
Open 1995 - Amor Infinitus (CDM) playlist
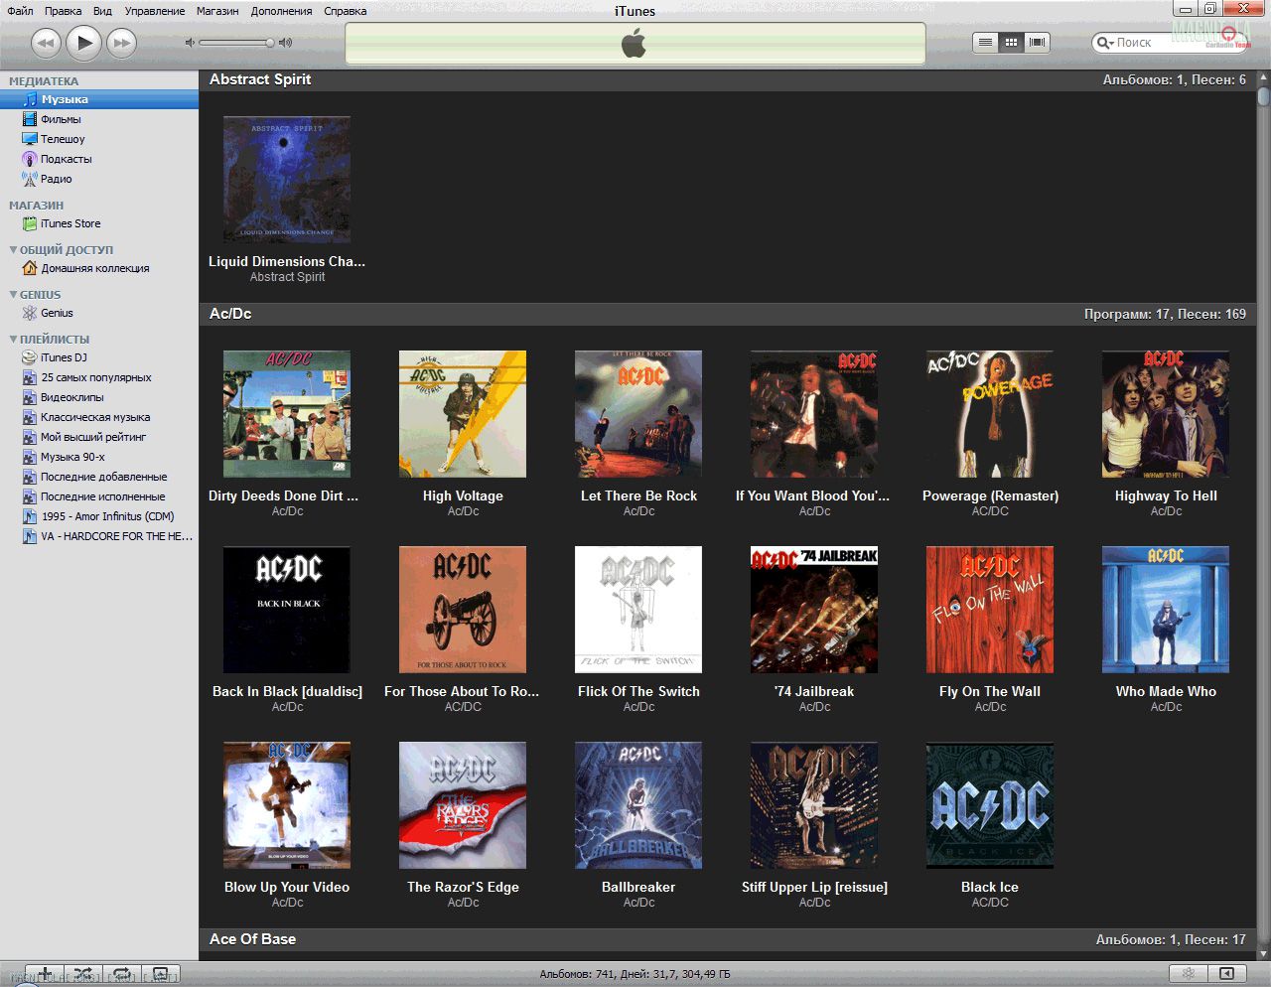99,516
